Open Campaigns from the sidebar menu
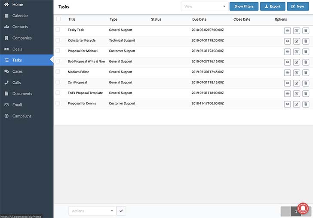 click(21, 116)
